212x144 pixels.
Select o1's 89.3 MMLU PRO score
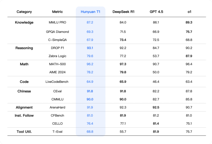(x=189, y=22)
